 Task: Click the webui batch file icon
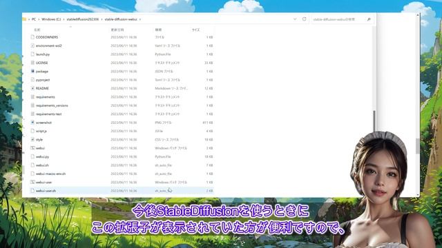click(x=32, y=148)
